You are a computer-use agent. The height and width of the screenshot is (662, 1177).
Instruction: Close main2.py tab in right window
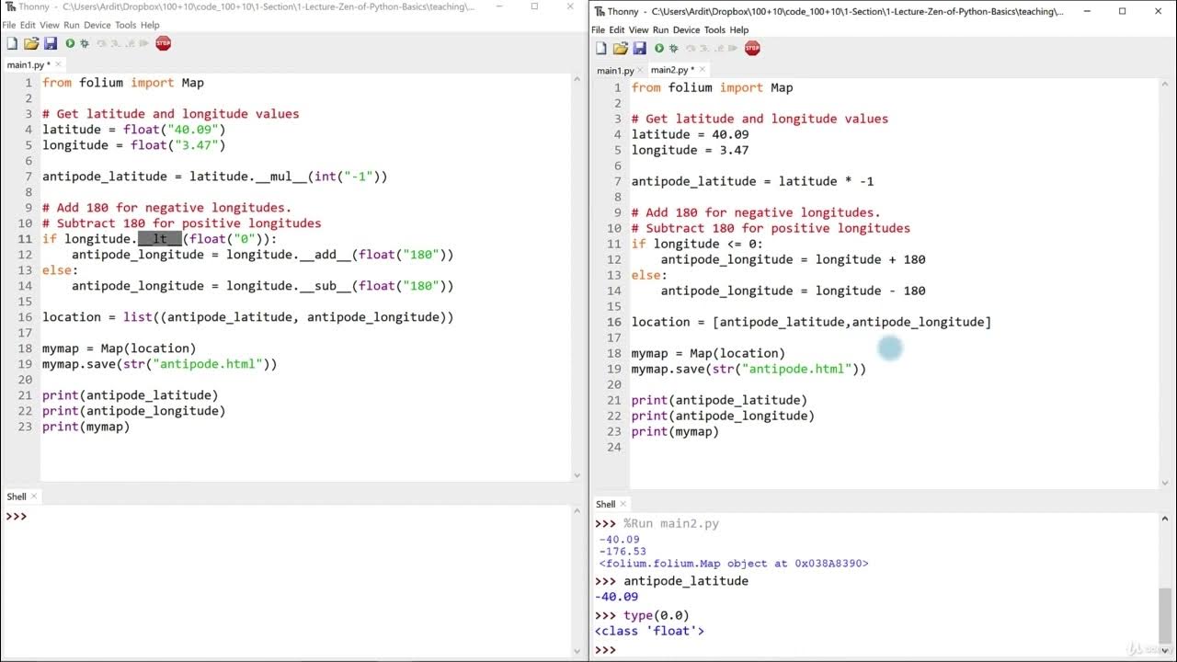click(x=703, y=69)
